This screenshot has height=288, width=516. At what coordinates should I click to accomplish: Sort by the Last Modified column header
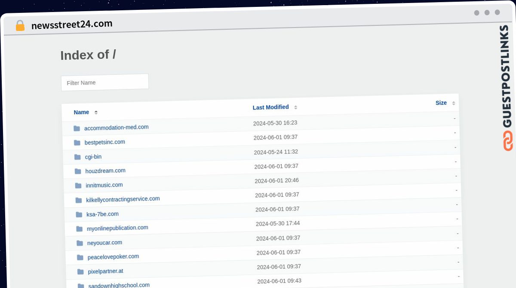(x=270, y=107)
